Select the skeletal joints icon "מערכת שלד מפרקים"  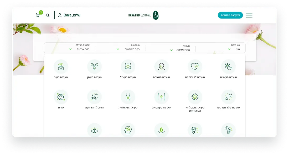229,97
